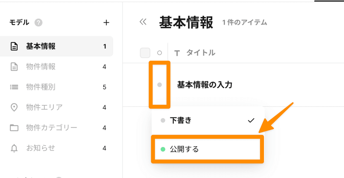Click the bell icon for お知らせ
The height and width of the screenshot is (178, 344).
14,148
